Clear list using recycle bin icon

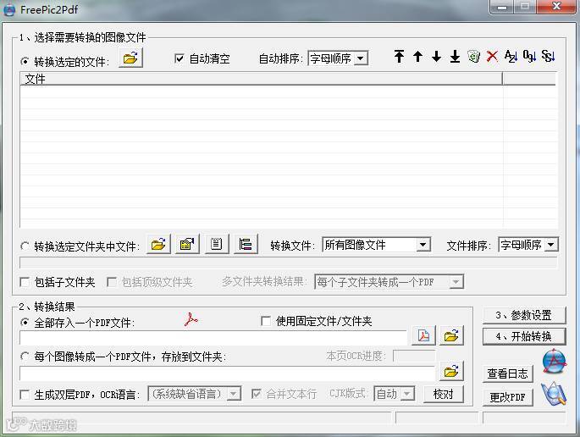coord(473,56)
